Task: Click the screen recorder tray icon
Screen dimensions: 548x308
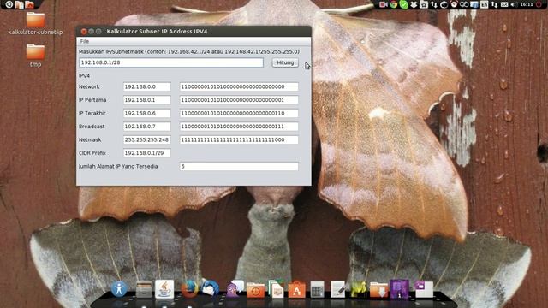Action: (x=384, y=4)
